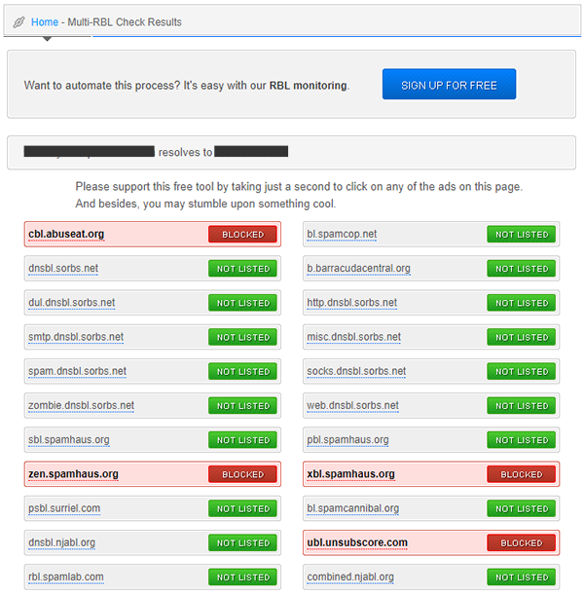Image resolution: width=584 pixels, height=595 pixels.
Task: Open the bl.spamcop.net link
Action: [342, 235]
